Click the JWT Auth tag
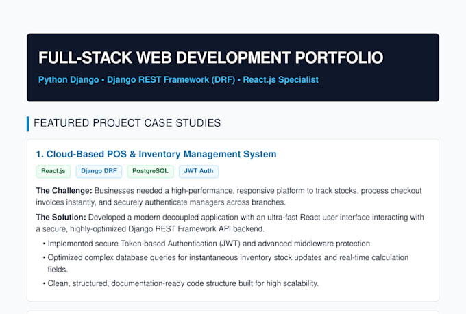Viewport: 466px width, 314px height. pos(199,171)
